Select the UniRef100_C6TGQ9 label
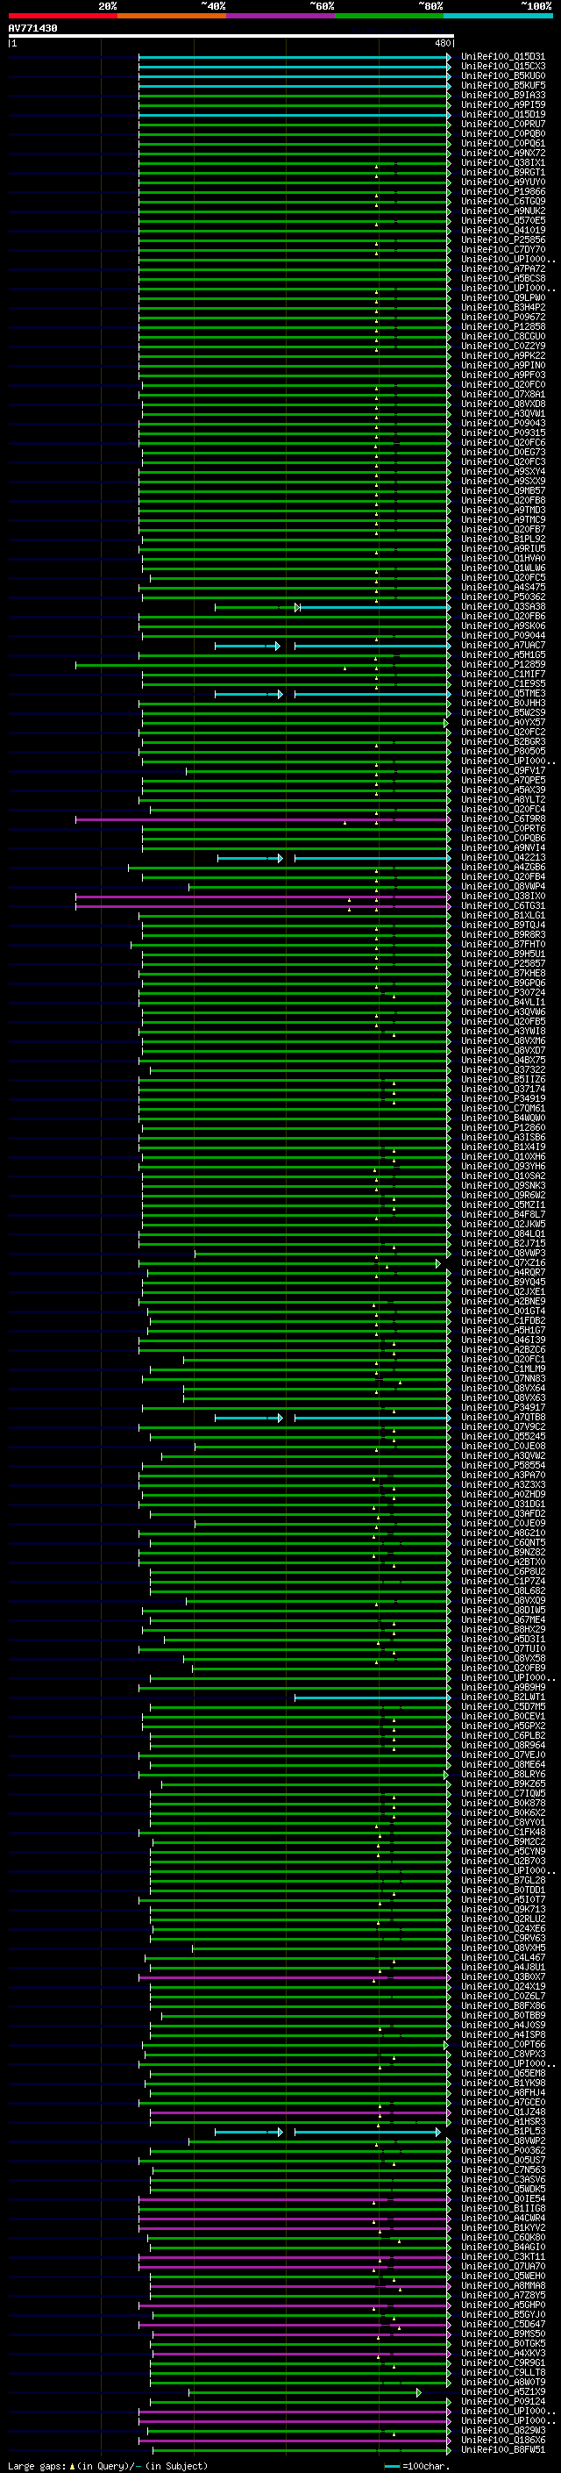The width and height of the screenshot is (561, 2473). point(502,202)
